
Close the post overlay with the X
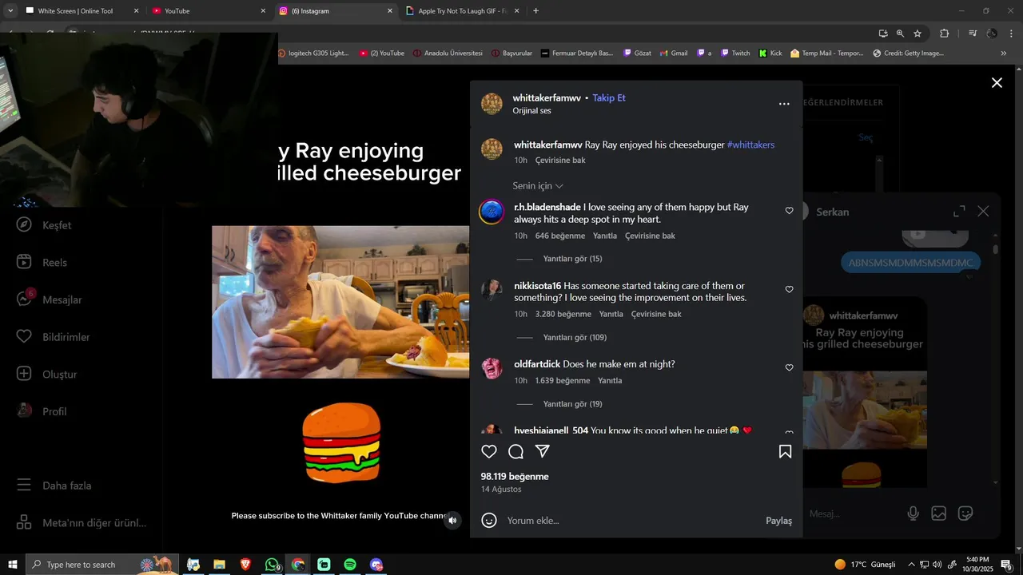(x=997, y=82)
